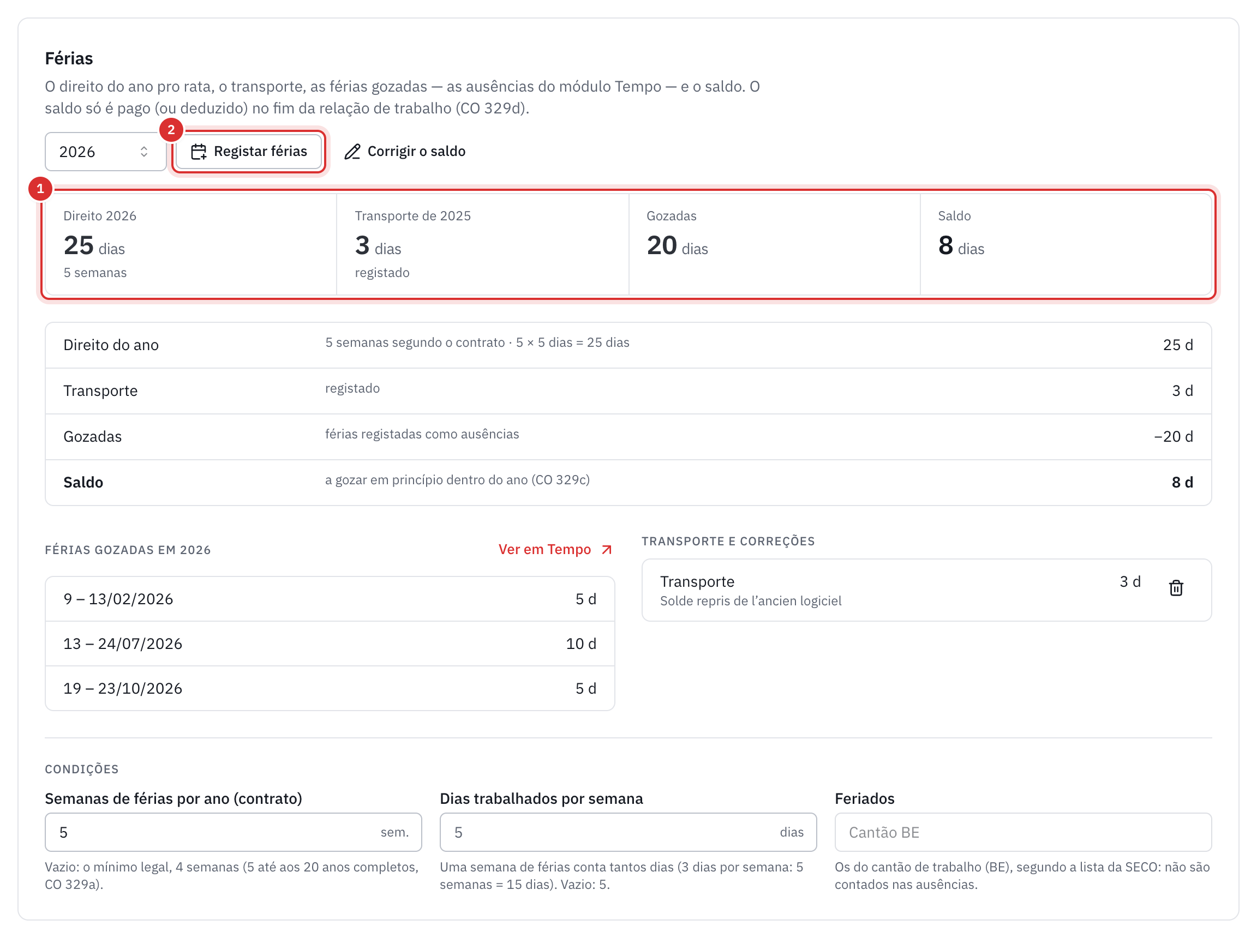Screen dimensions: 1257x938
Task: Click the Direito 2026 25 dias card
Action: point(191,244)
